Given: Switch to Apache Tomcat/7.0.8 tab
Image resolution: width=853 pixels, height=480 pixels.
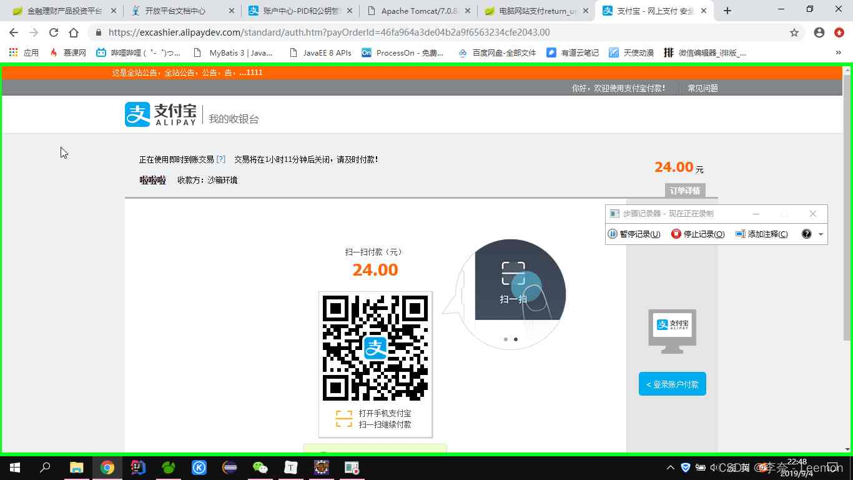Looking at the screenshot, I should pos(420,11).
